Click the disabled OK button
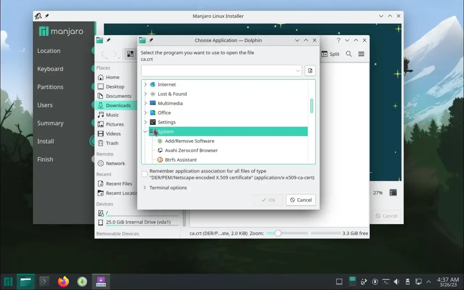 [268, 200]
